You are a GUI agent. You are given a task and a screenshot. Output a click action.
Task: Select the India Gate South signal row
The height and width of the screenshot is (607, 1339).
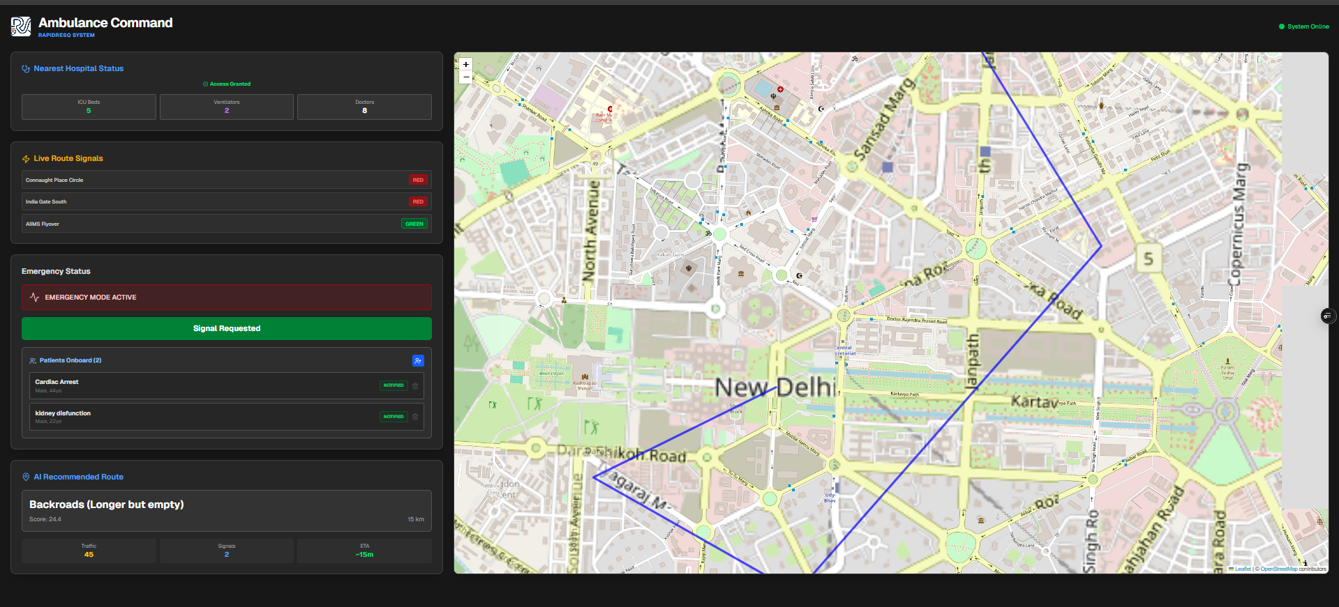point(227,201)
